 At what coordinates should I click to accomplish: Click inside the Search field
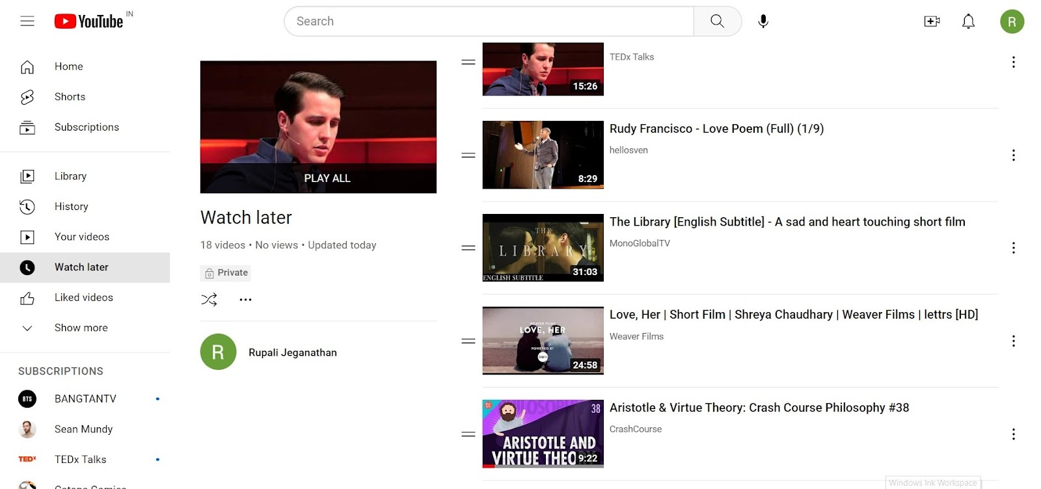pyautogui.click(x=489, y=21)
